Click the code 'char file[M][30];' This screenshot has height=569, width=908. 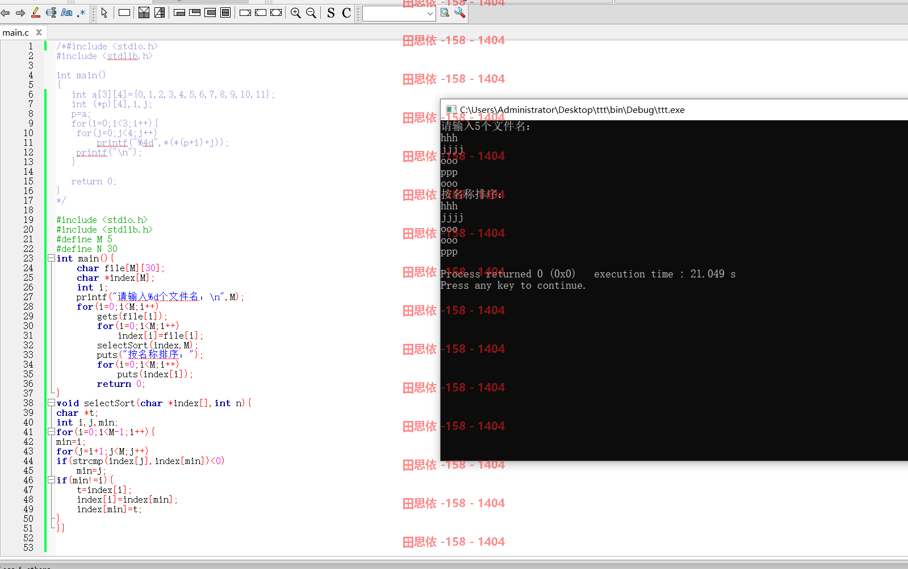point(121,268)
